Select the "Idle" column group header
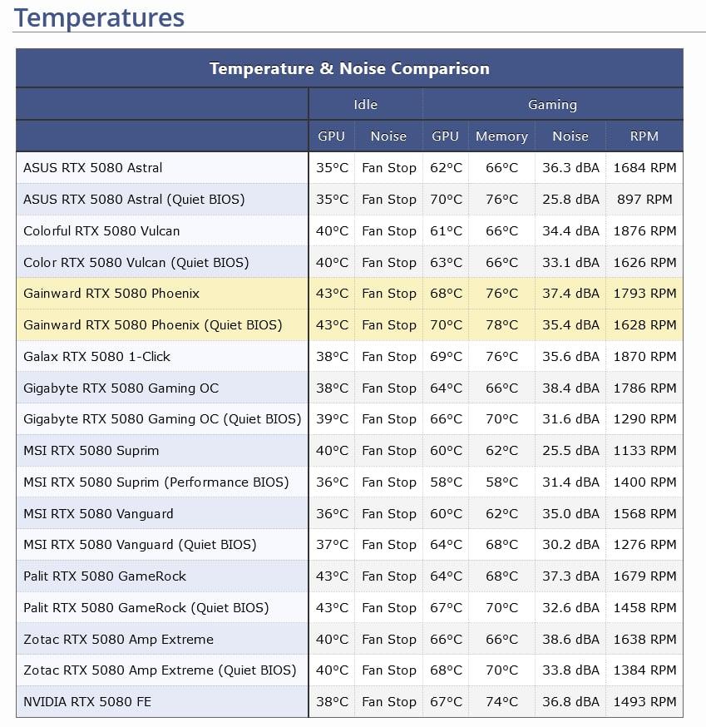 [x=365, y=105]
